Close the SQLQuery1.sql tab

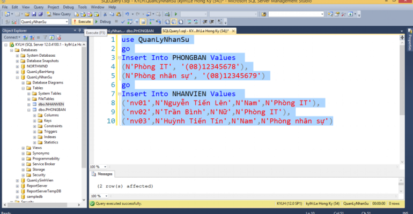point(233,31)
